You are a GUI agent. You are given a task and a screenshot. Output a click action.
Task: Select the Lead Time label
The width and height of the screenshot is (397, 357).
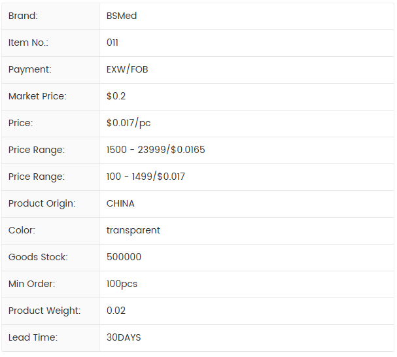pyautogui.click(x=33, y=337)
